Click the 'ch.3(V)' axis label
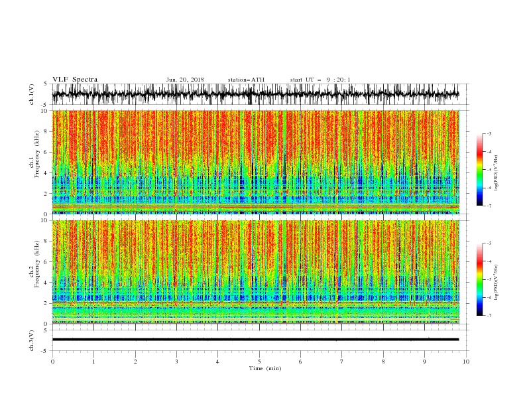This screenshot has height=406, width=525. [x=32, y=340]
